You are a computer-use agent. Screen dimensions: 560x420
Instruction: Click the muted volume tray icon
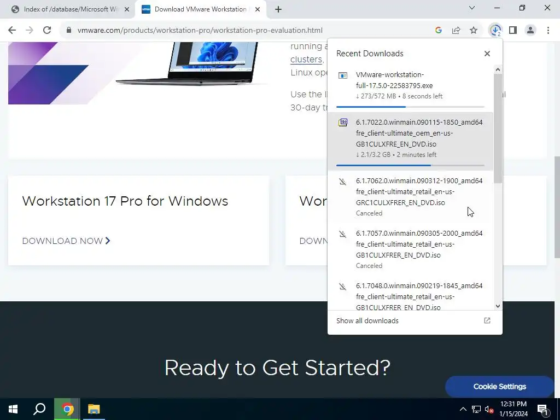(489, 409)
